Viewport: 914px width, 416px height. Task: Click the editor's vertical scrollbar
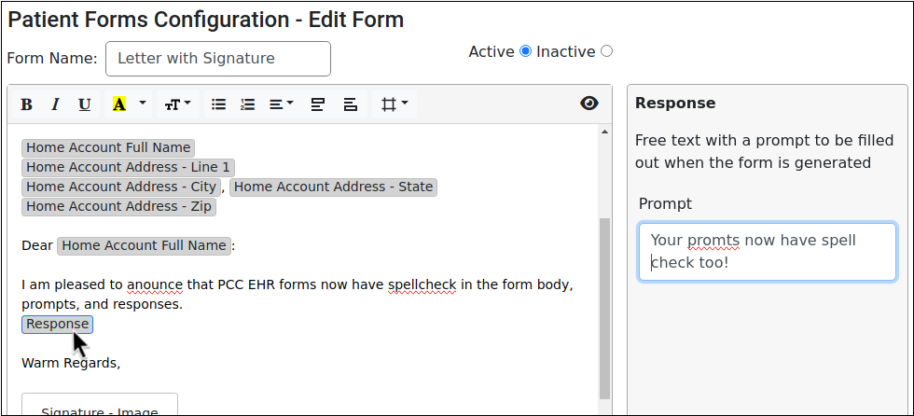[x=604, y=308]
